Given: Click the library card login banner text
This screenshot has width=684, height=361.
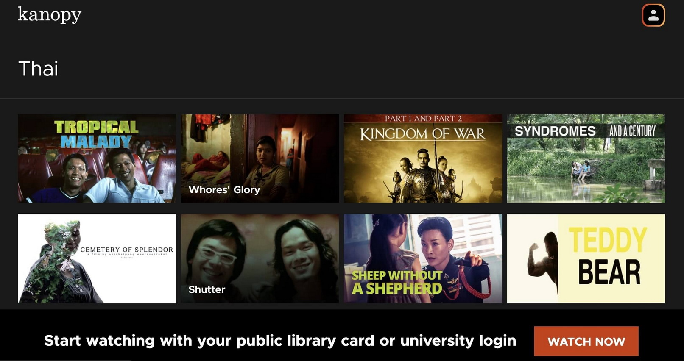Looking at the screenshot, I should (x=280, y=341).
